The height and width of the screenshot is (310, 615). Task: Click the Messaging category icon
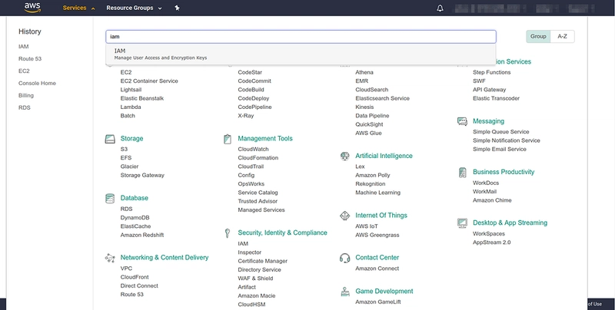point(462,121)
